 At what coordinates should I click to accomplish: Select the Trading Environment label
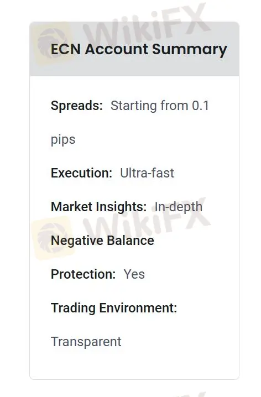pyautogui.click(x=114, y=308)
